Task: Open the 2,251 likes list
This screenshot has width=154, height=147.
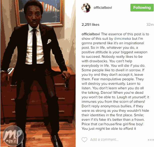Action: 90,24
